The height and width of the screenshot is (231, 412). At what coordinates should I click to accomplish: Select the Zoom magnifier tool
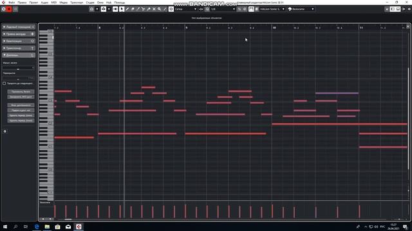pyautogui.click(x=159, y=9)
